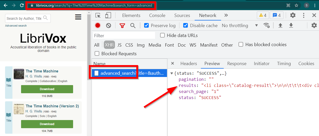The width and height of the screenshot is (319, 136).
Task: Filter requests by Other
Action: click(227, 45)
